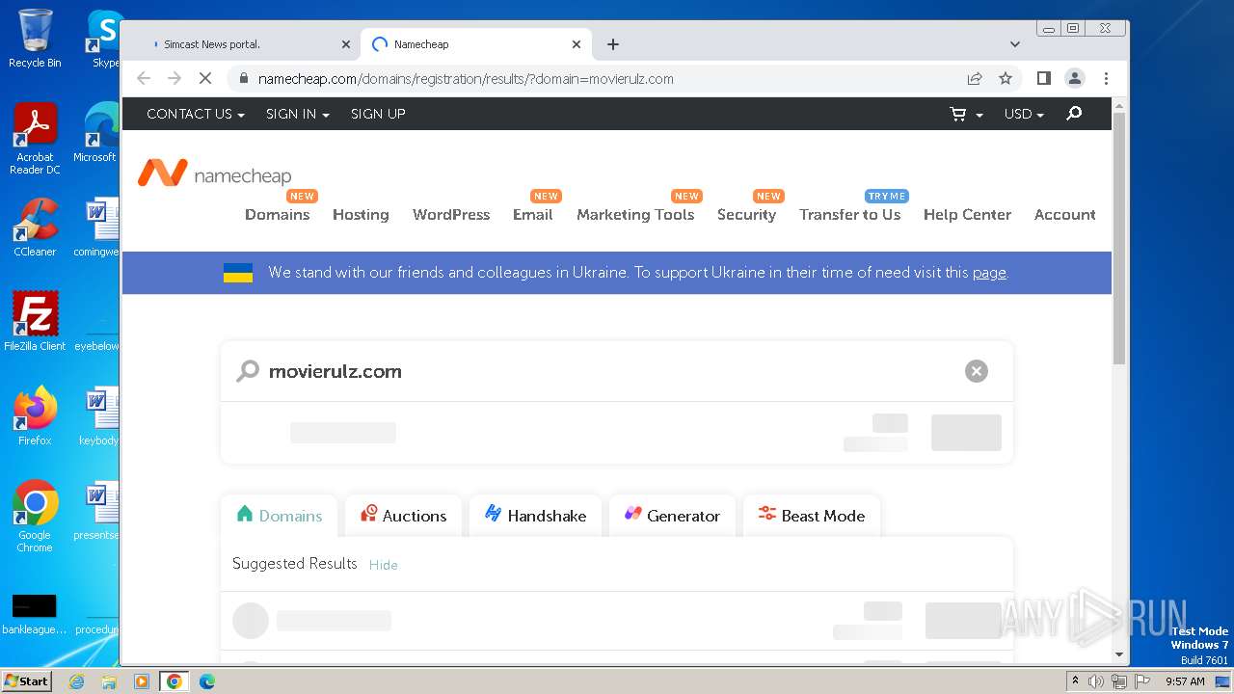Click the page vertical scrollbar
This screenshot has height=694, width=1234.
coord(1119,238)
